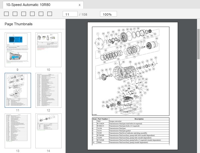Click the '10' label under the thumbnail
This screenshot has height=153, width=200.
coord(48,70)
